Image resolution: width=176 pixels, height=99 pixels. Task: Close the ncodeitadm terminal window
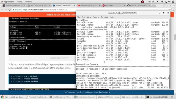pos(168,13)
